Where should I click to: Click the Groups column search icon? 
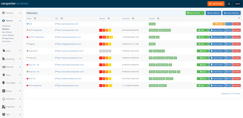(x=158, y=19)
